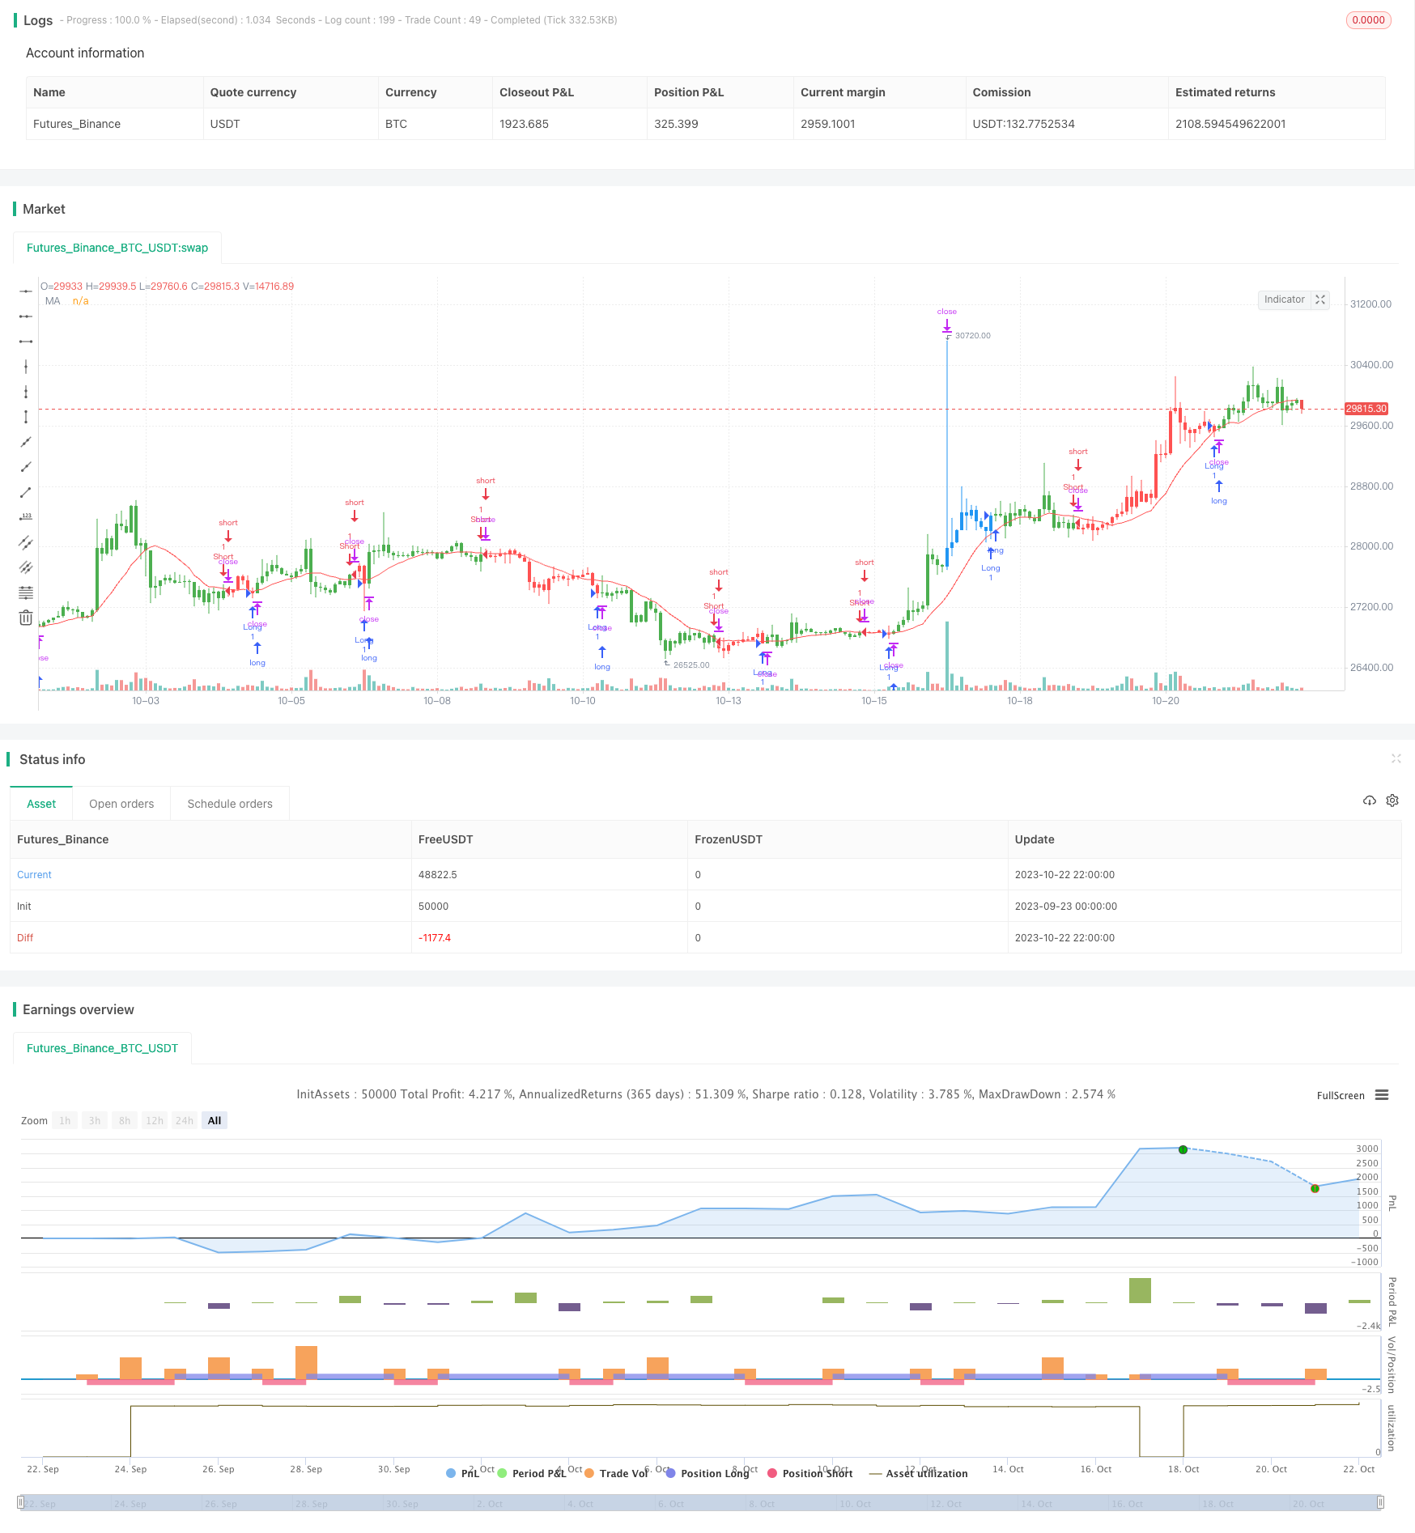Click the MA indicator label on chart
The image size is (1415, 1533).
pos(53,301)
